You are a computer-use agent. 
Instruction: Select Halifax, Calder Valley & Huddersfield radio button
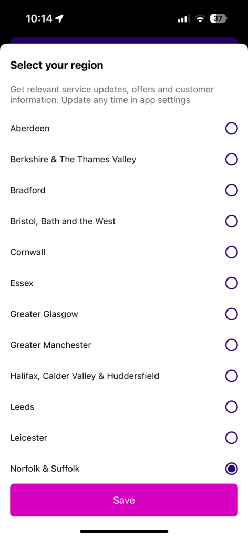pyautogui.click(x=232, y=376)
